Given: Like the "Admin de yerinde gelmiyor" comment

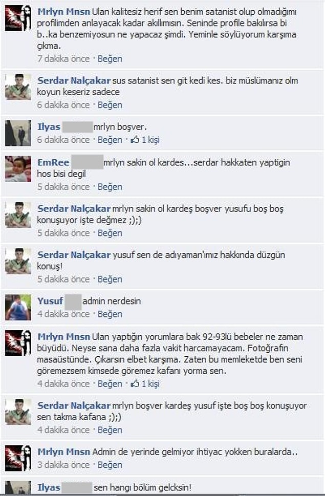Looking at the screenshot, I should (x=110, y=465).
